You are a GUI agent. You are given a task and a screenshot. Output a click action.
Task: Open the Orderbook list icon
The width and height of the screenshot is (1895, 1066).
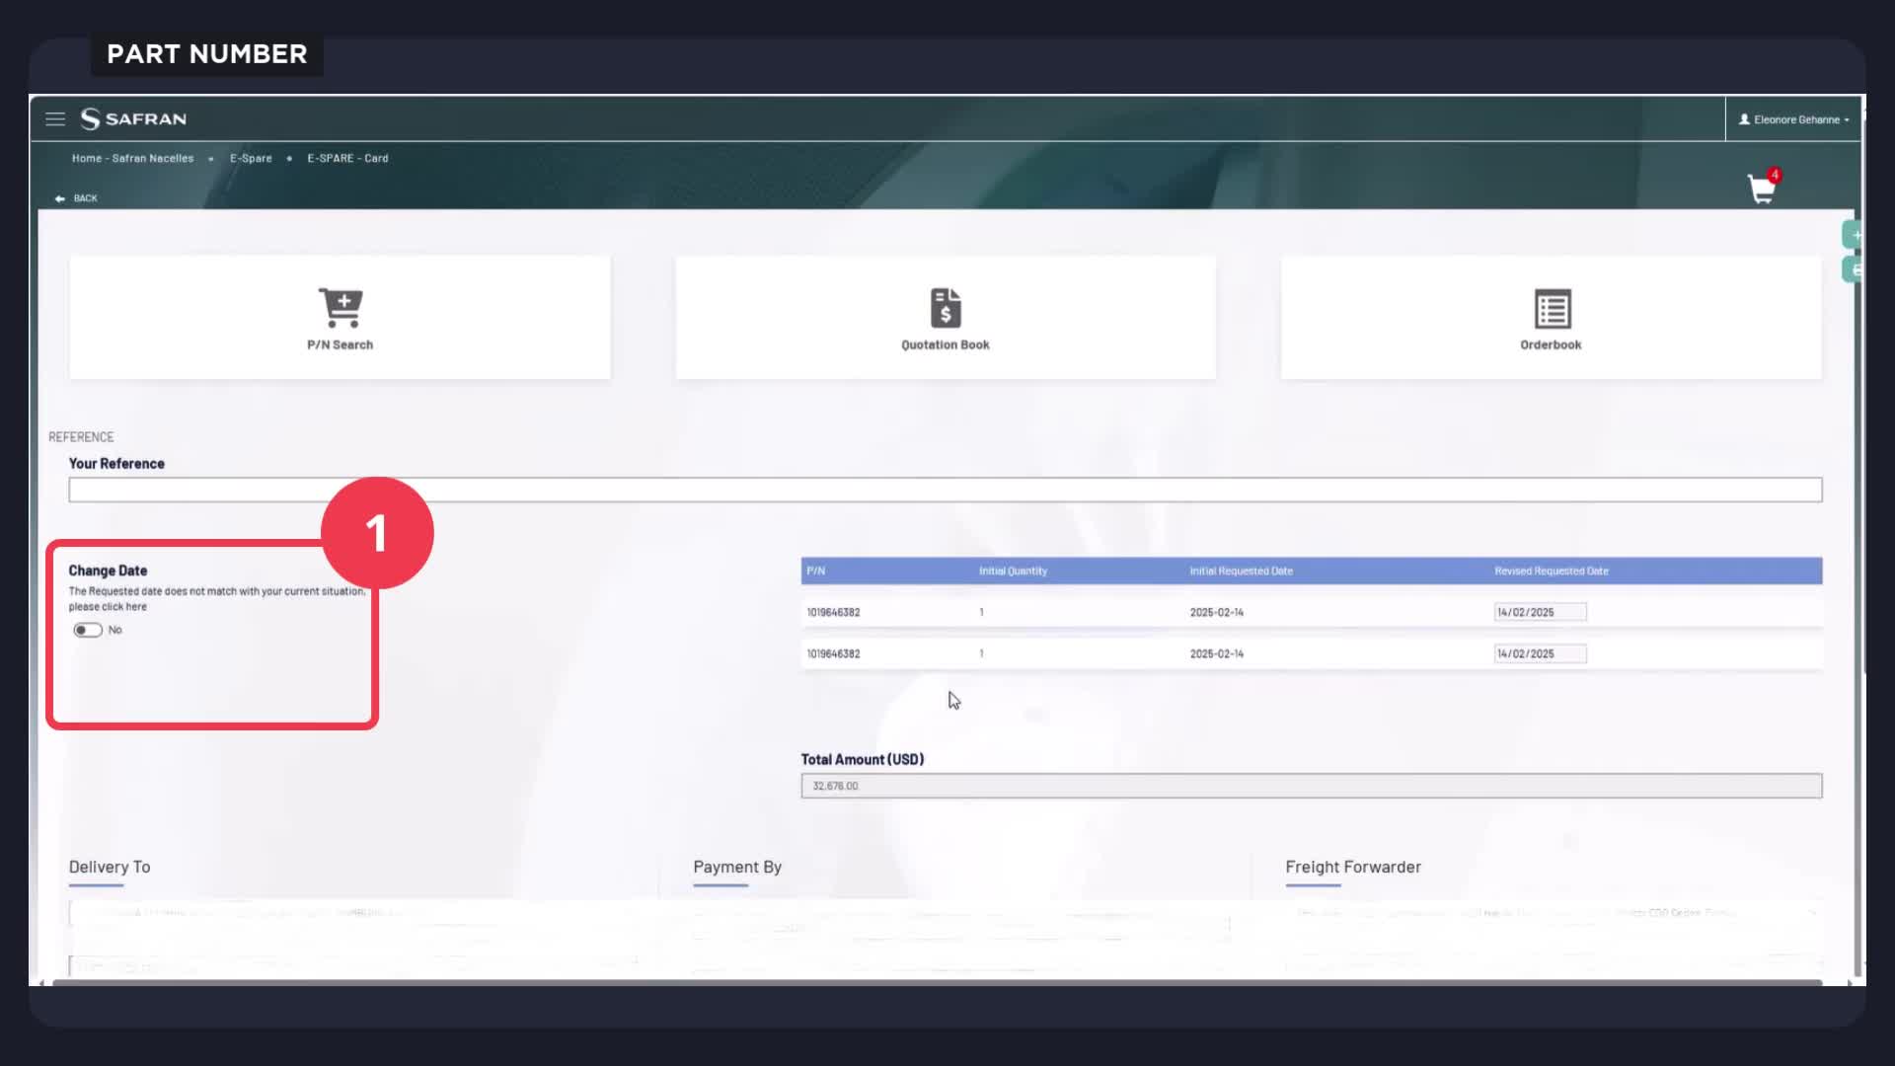pos(1552,309)
